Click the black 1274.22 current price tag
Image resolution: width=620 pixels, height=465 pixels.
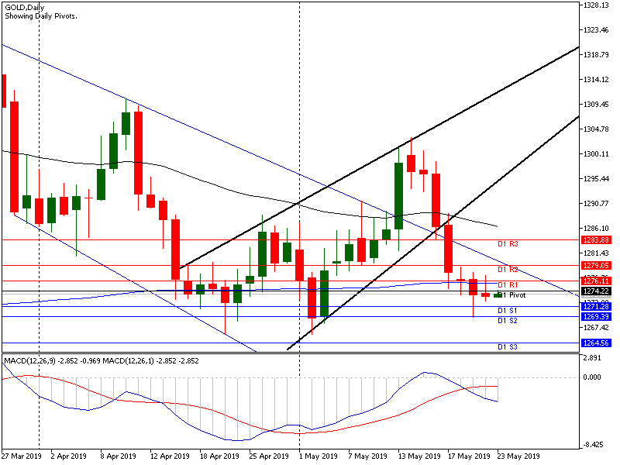pos(594,291)
